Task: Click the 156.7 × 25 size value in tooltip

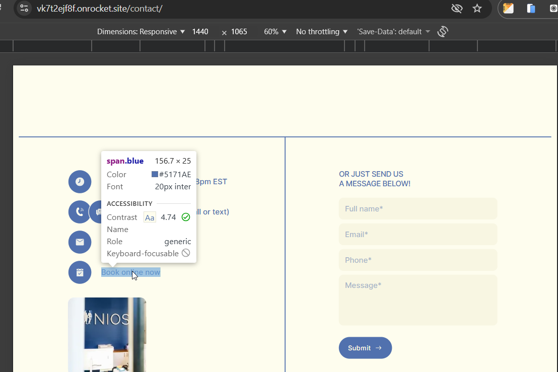Action: (x=173, y=161)
